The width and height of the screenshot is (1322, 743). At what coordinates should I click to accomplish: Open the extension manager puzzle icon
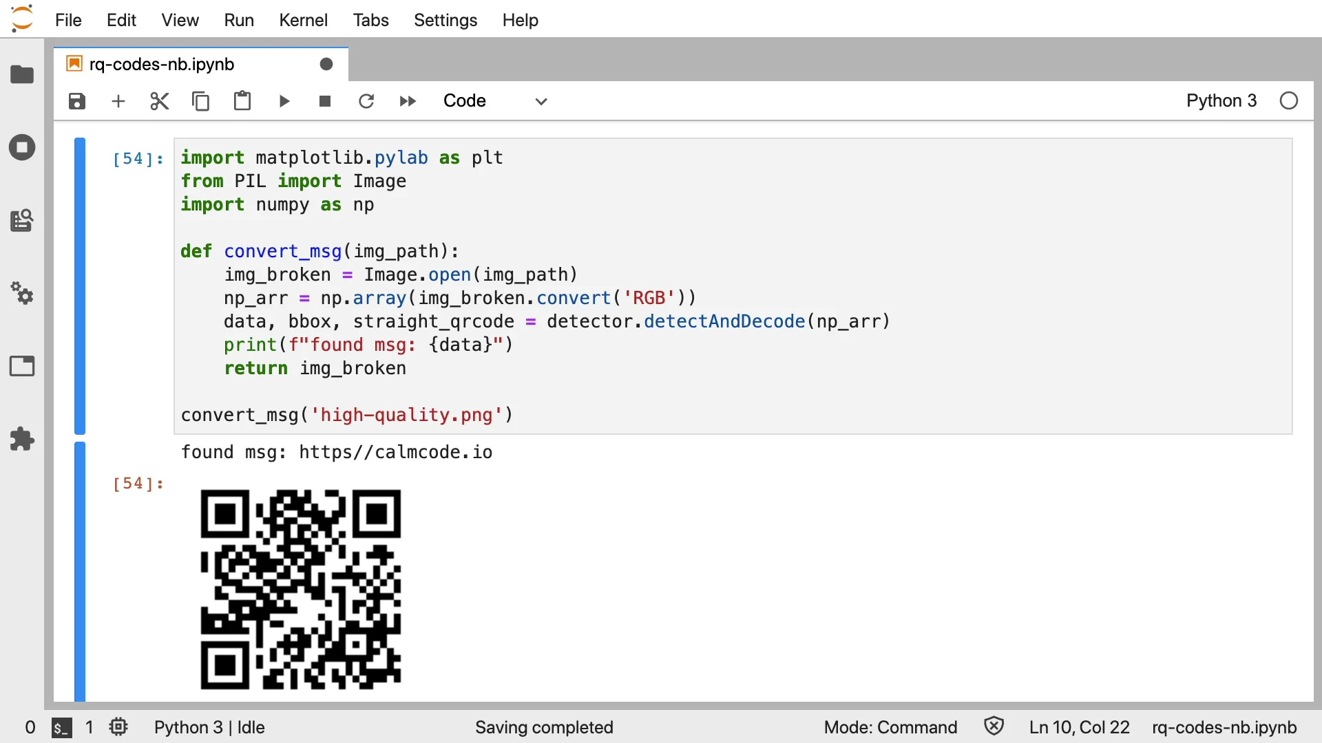[x=22, y=439]
